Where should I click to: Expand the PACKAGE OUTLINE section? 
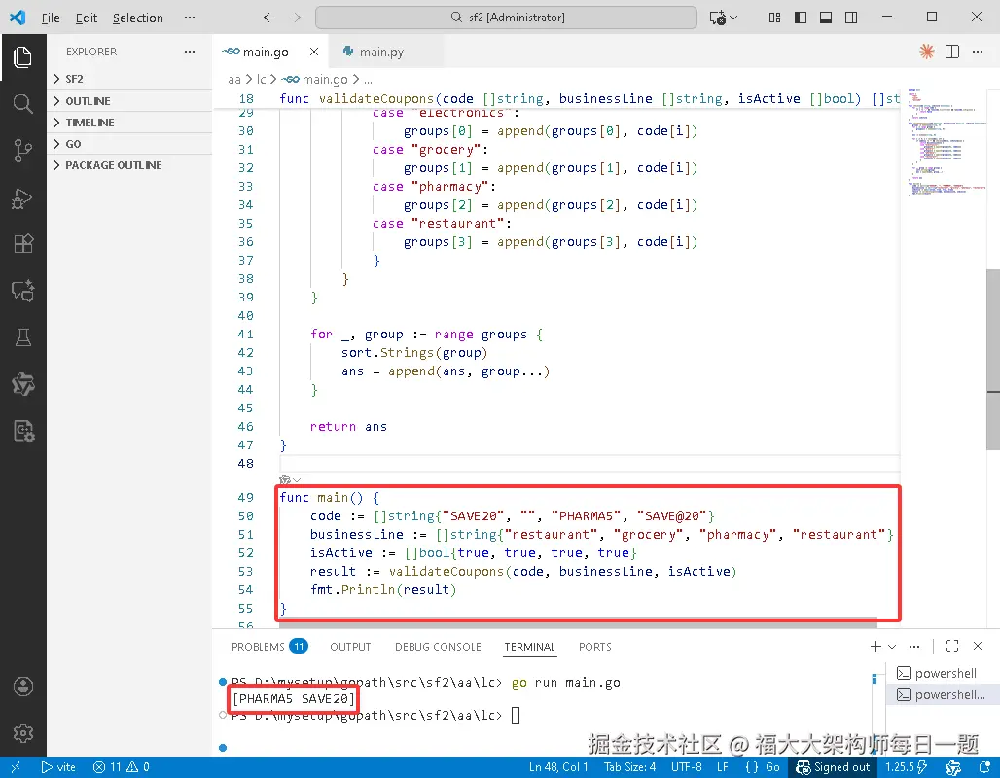pos(129,165)
